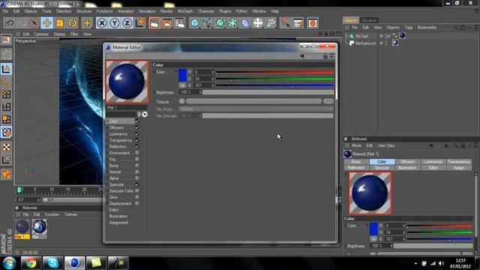480x270 pixels.
Task: Open the Luminance tab in Attributes
Action: [x=433, y=162]
